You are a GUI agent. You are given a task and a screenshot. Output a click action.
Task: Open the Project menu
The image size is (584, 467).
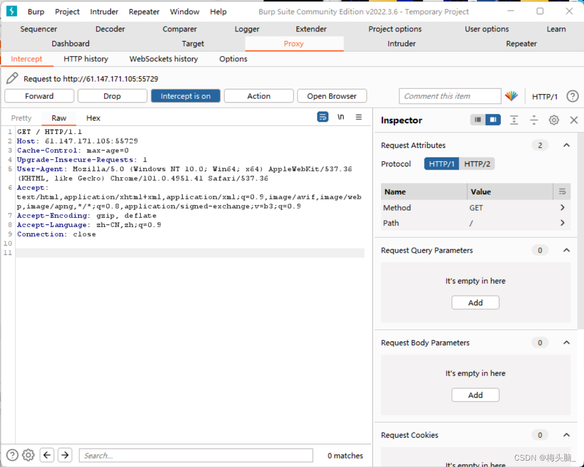(x=67, y=12)
